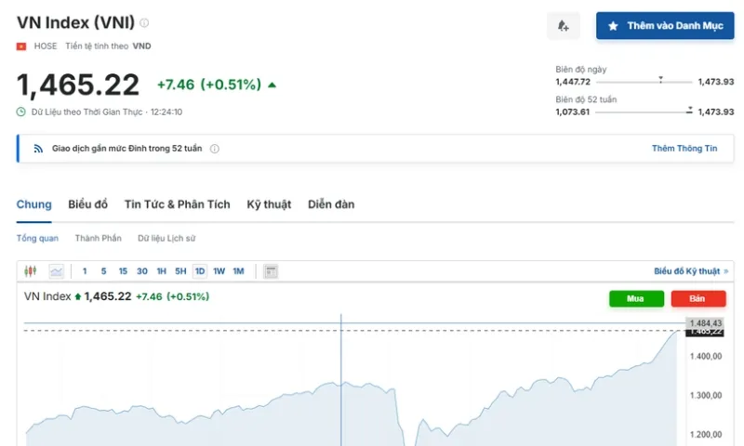Click the add alert bell icon

(x=563, y=26)
